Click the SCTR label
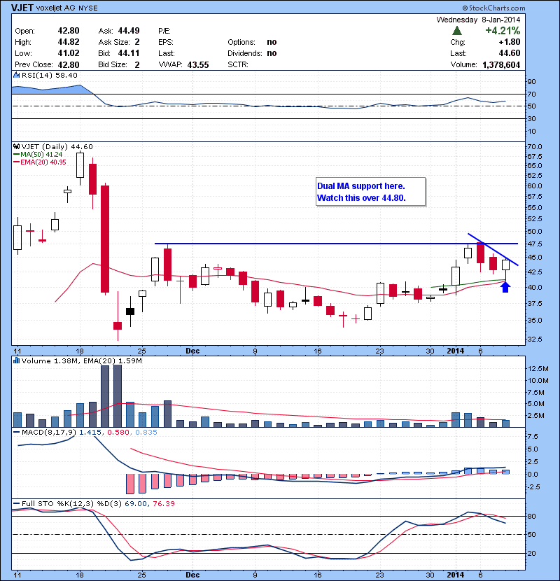This screenshot has height=581, width=560. [x=237, y=64]
